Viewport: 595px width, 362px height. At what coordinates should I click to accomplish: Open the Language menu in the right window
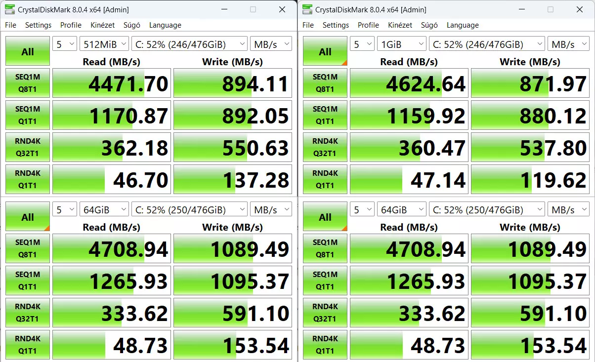pos(463,25)
